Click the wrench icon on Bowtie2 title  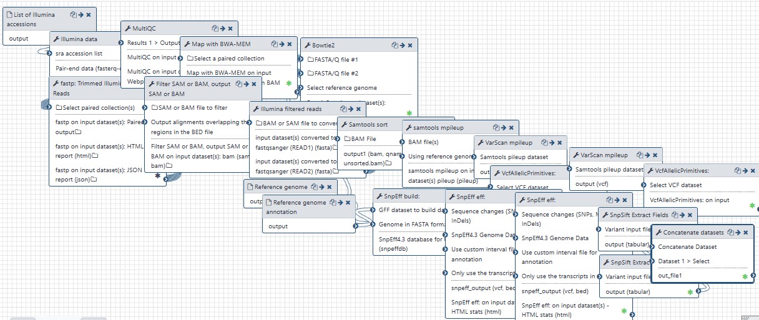pyautogui.click(x=307, y=46)
